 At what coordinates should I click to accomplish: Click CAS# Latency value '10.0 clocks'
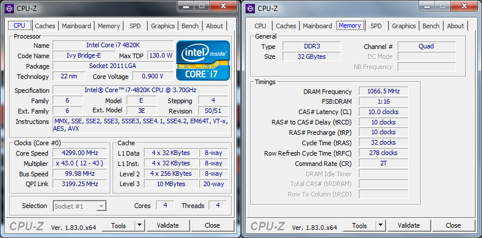coord(383,112)
